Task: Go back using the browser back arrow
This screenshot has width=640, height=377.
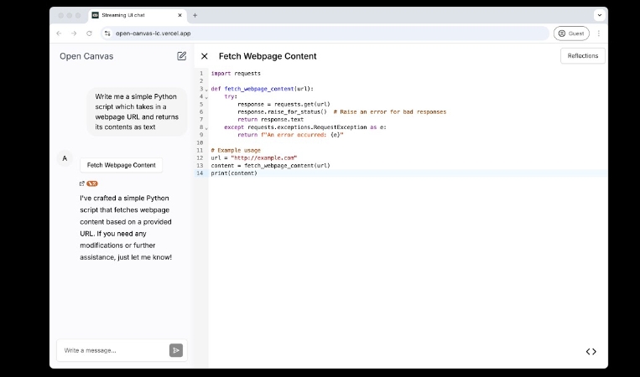Action: click(59, 34)
